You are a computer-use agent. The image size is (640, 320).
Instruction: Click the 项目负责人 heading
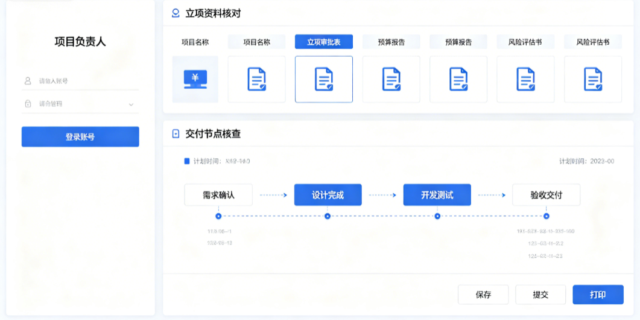click(x=80, y=42)
